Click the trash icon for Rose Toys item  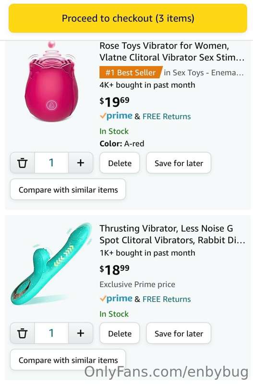[23, 163]
